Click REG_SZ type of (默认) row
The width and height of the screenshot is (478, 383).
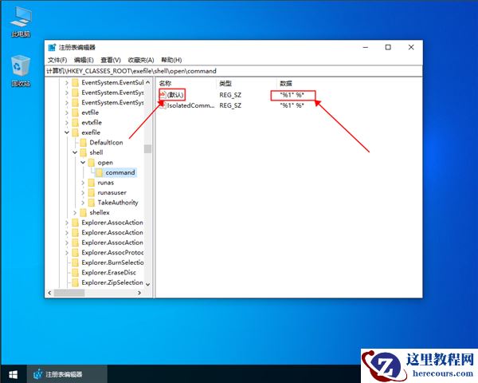pos(230,95)
